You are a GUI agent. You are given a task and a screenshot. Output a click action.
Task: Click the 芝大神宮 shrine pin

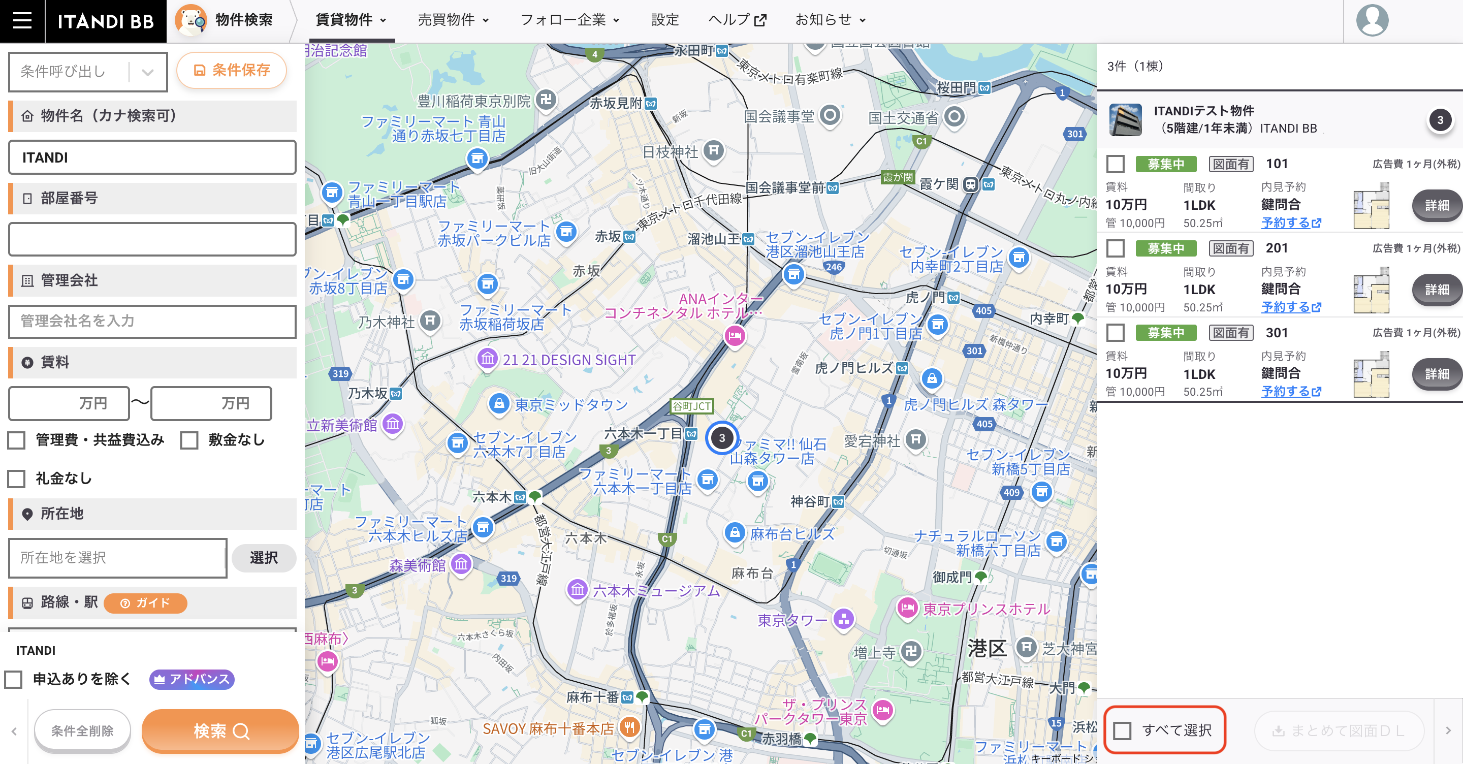(1026, 648)
